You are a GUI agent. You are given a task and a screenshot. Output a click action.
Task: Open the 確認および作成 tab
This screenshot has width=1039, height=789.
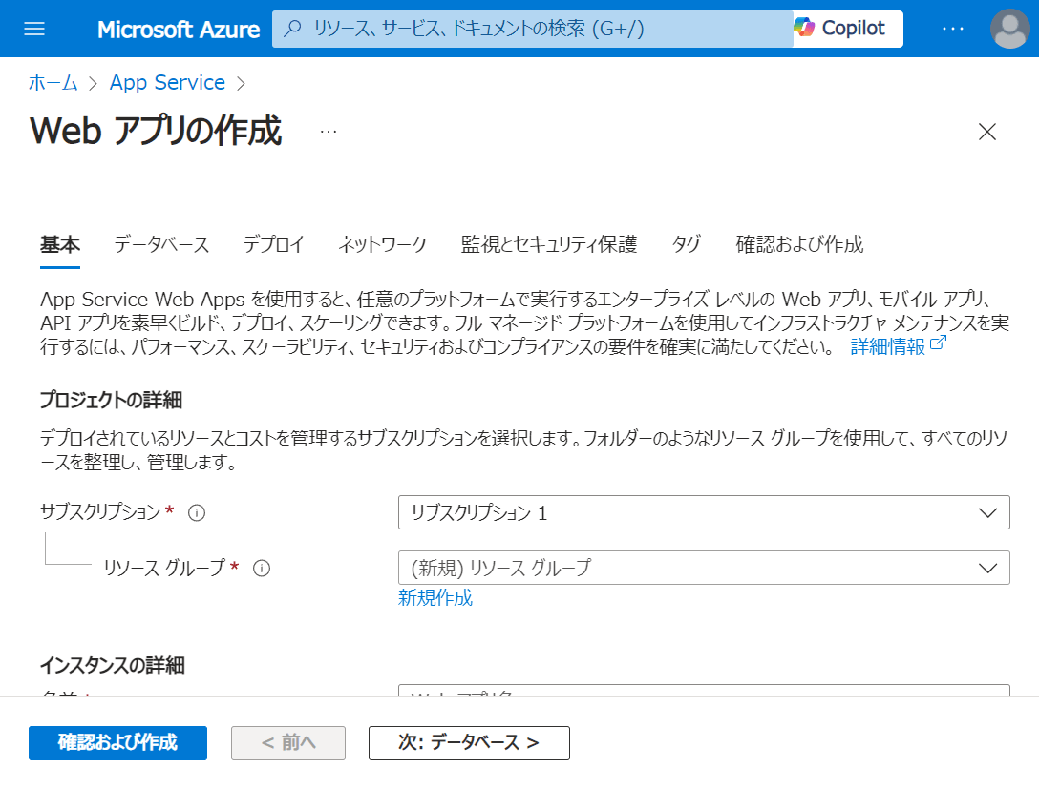point(800,244)
